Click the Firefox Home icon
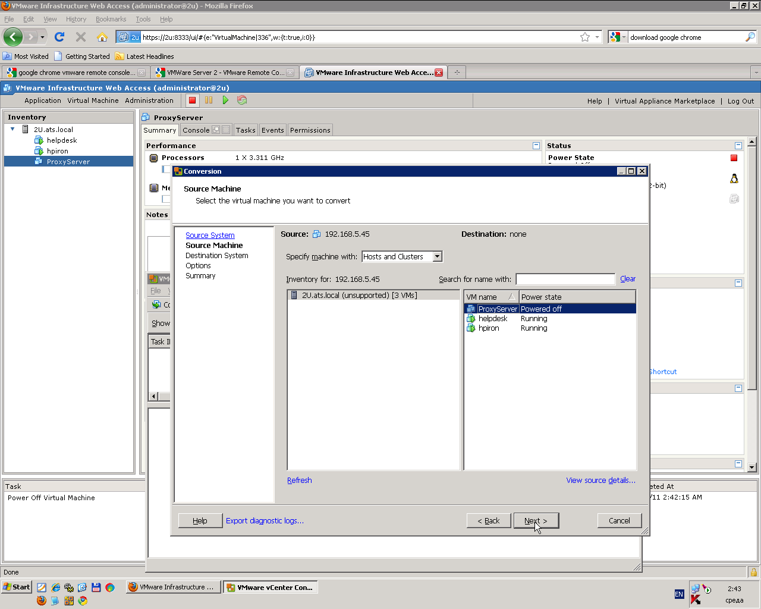The height and width of the screenshot is (609, 761). coord(102,37)
